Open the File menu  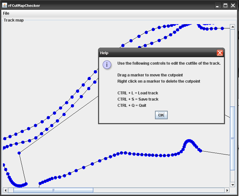(6, 13)
